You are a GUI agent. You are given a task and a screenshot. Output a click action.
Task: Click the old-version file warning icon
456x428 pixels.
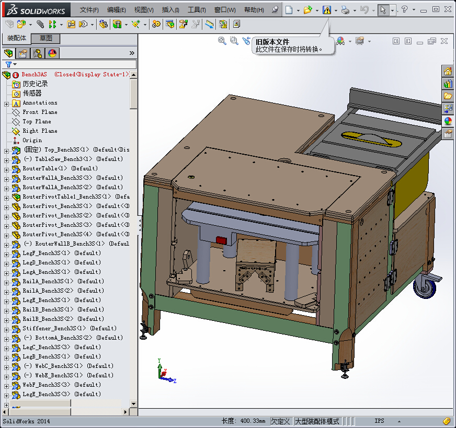pyautogui.click(x=327, y=10)
